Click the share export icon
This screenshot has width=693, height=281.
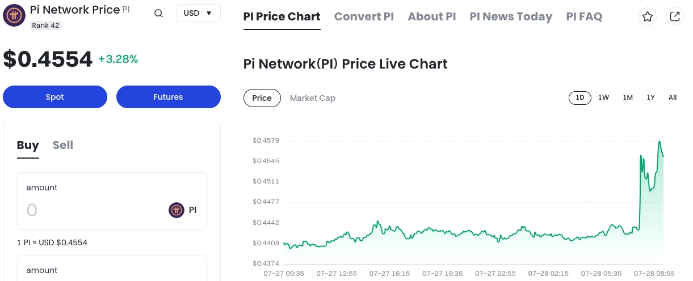click(x=675, y=17)
